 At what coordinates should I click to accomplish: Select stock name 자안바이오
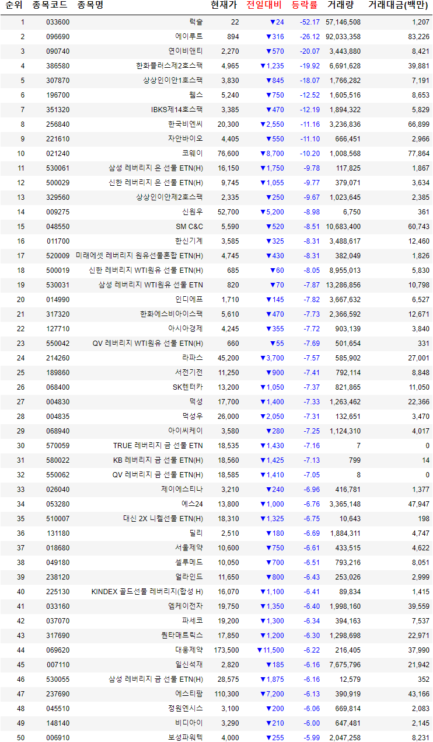tap(186, 139)
